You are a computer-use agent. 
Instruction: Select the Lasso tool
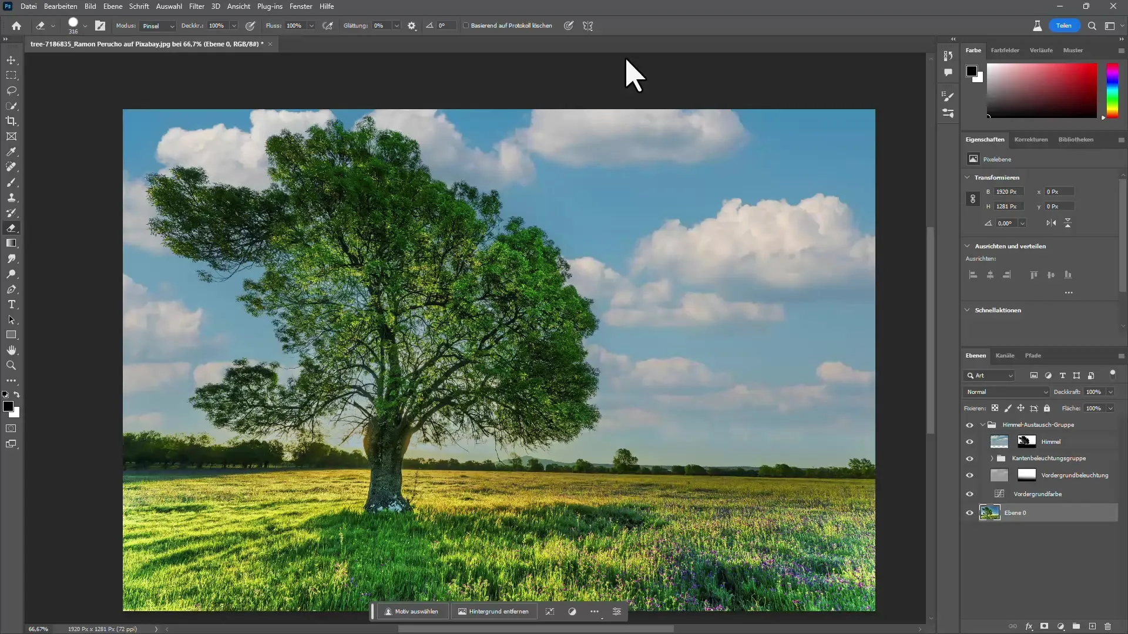pyautogui.click(x=12, y=90)
